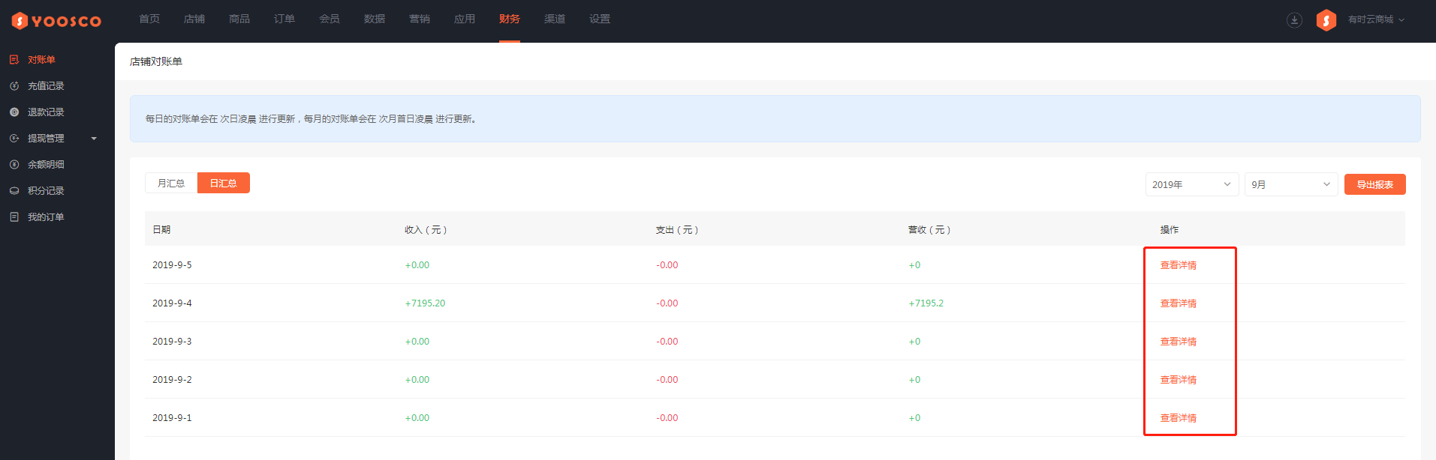Click the 充值记录 sidebar icon
This screenshot has width=1436, height=460.
[x=14, y=86]
